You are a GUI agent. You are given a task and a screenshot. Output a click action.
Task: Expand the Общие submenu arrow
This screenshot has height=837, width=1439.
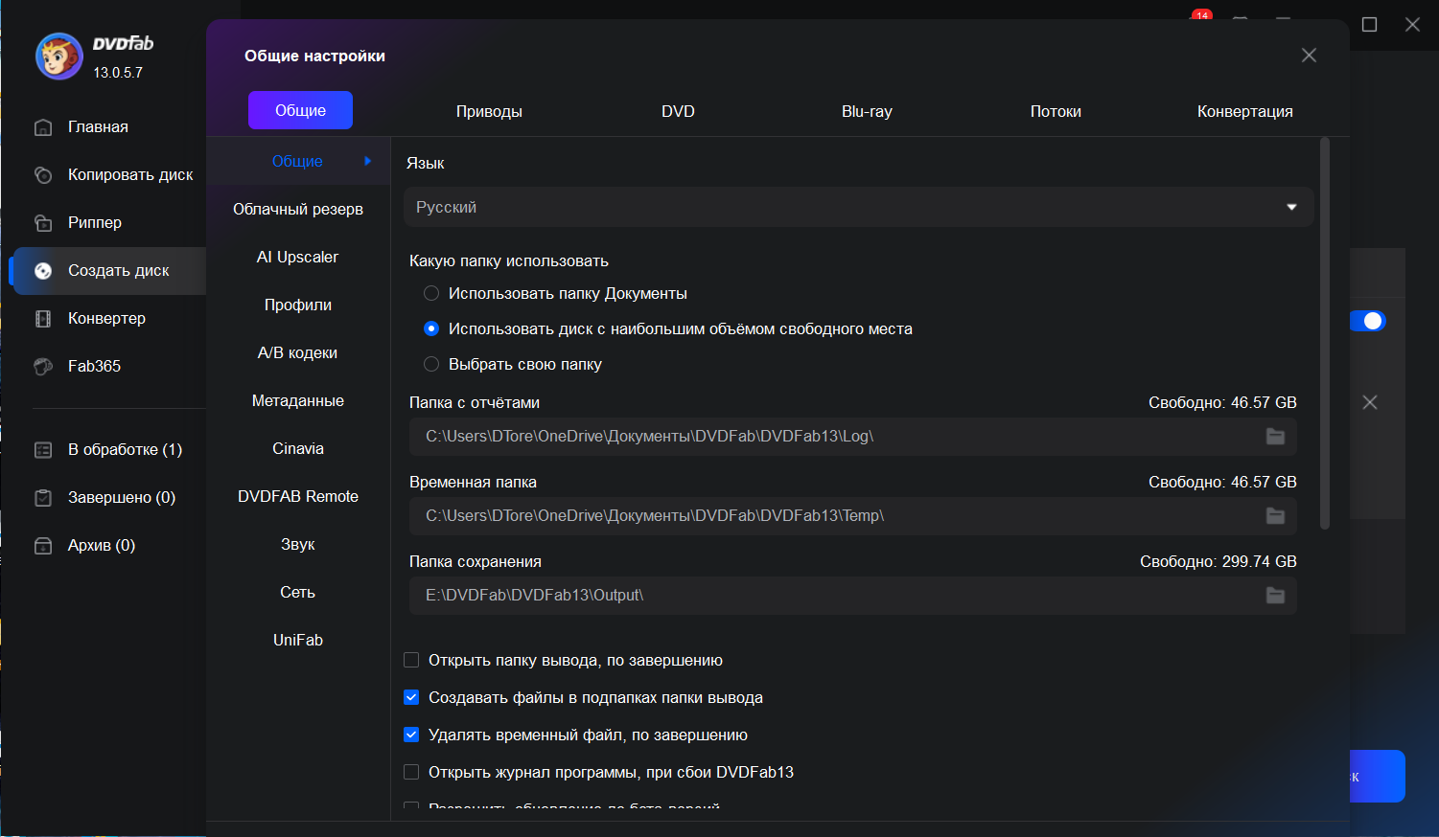(367, 161)
